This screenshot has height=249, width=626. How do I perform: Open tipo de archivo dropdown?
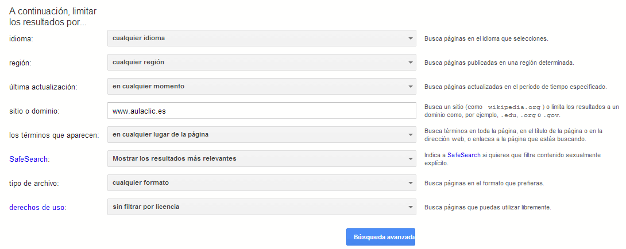[261, 183]
